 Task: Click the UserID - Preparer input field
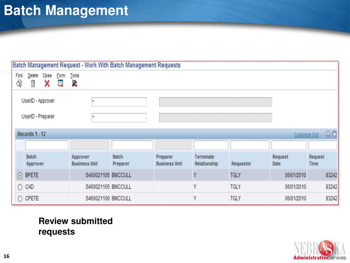(119, 118)
